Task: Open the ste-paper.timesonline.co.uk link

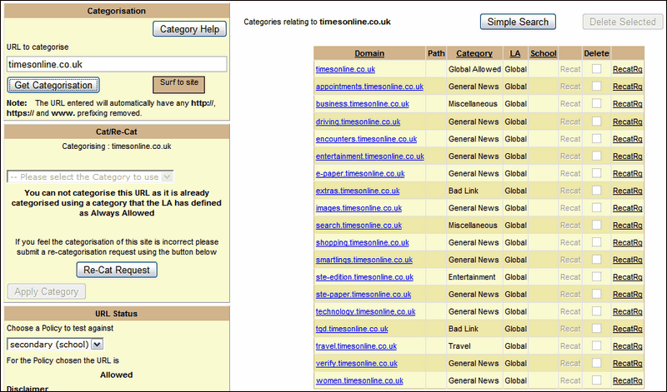Action: [x=364, y=295]
